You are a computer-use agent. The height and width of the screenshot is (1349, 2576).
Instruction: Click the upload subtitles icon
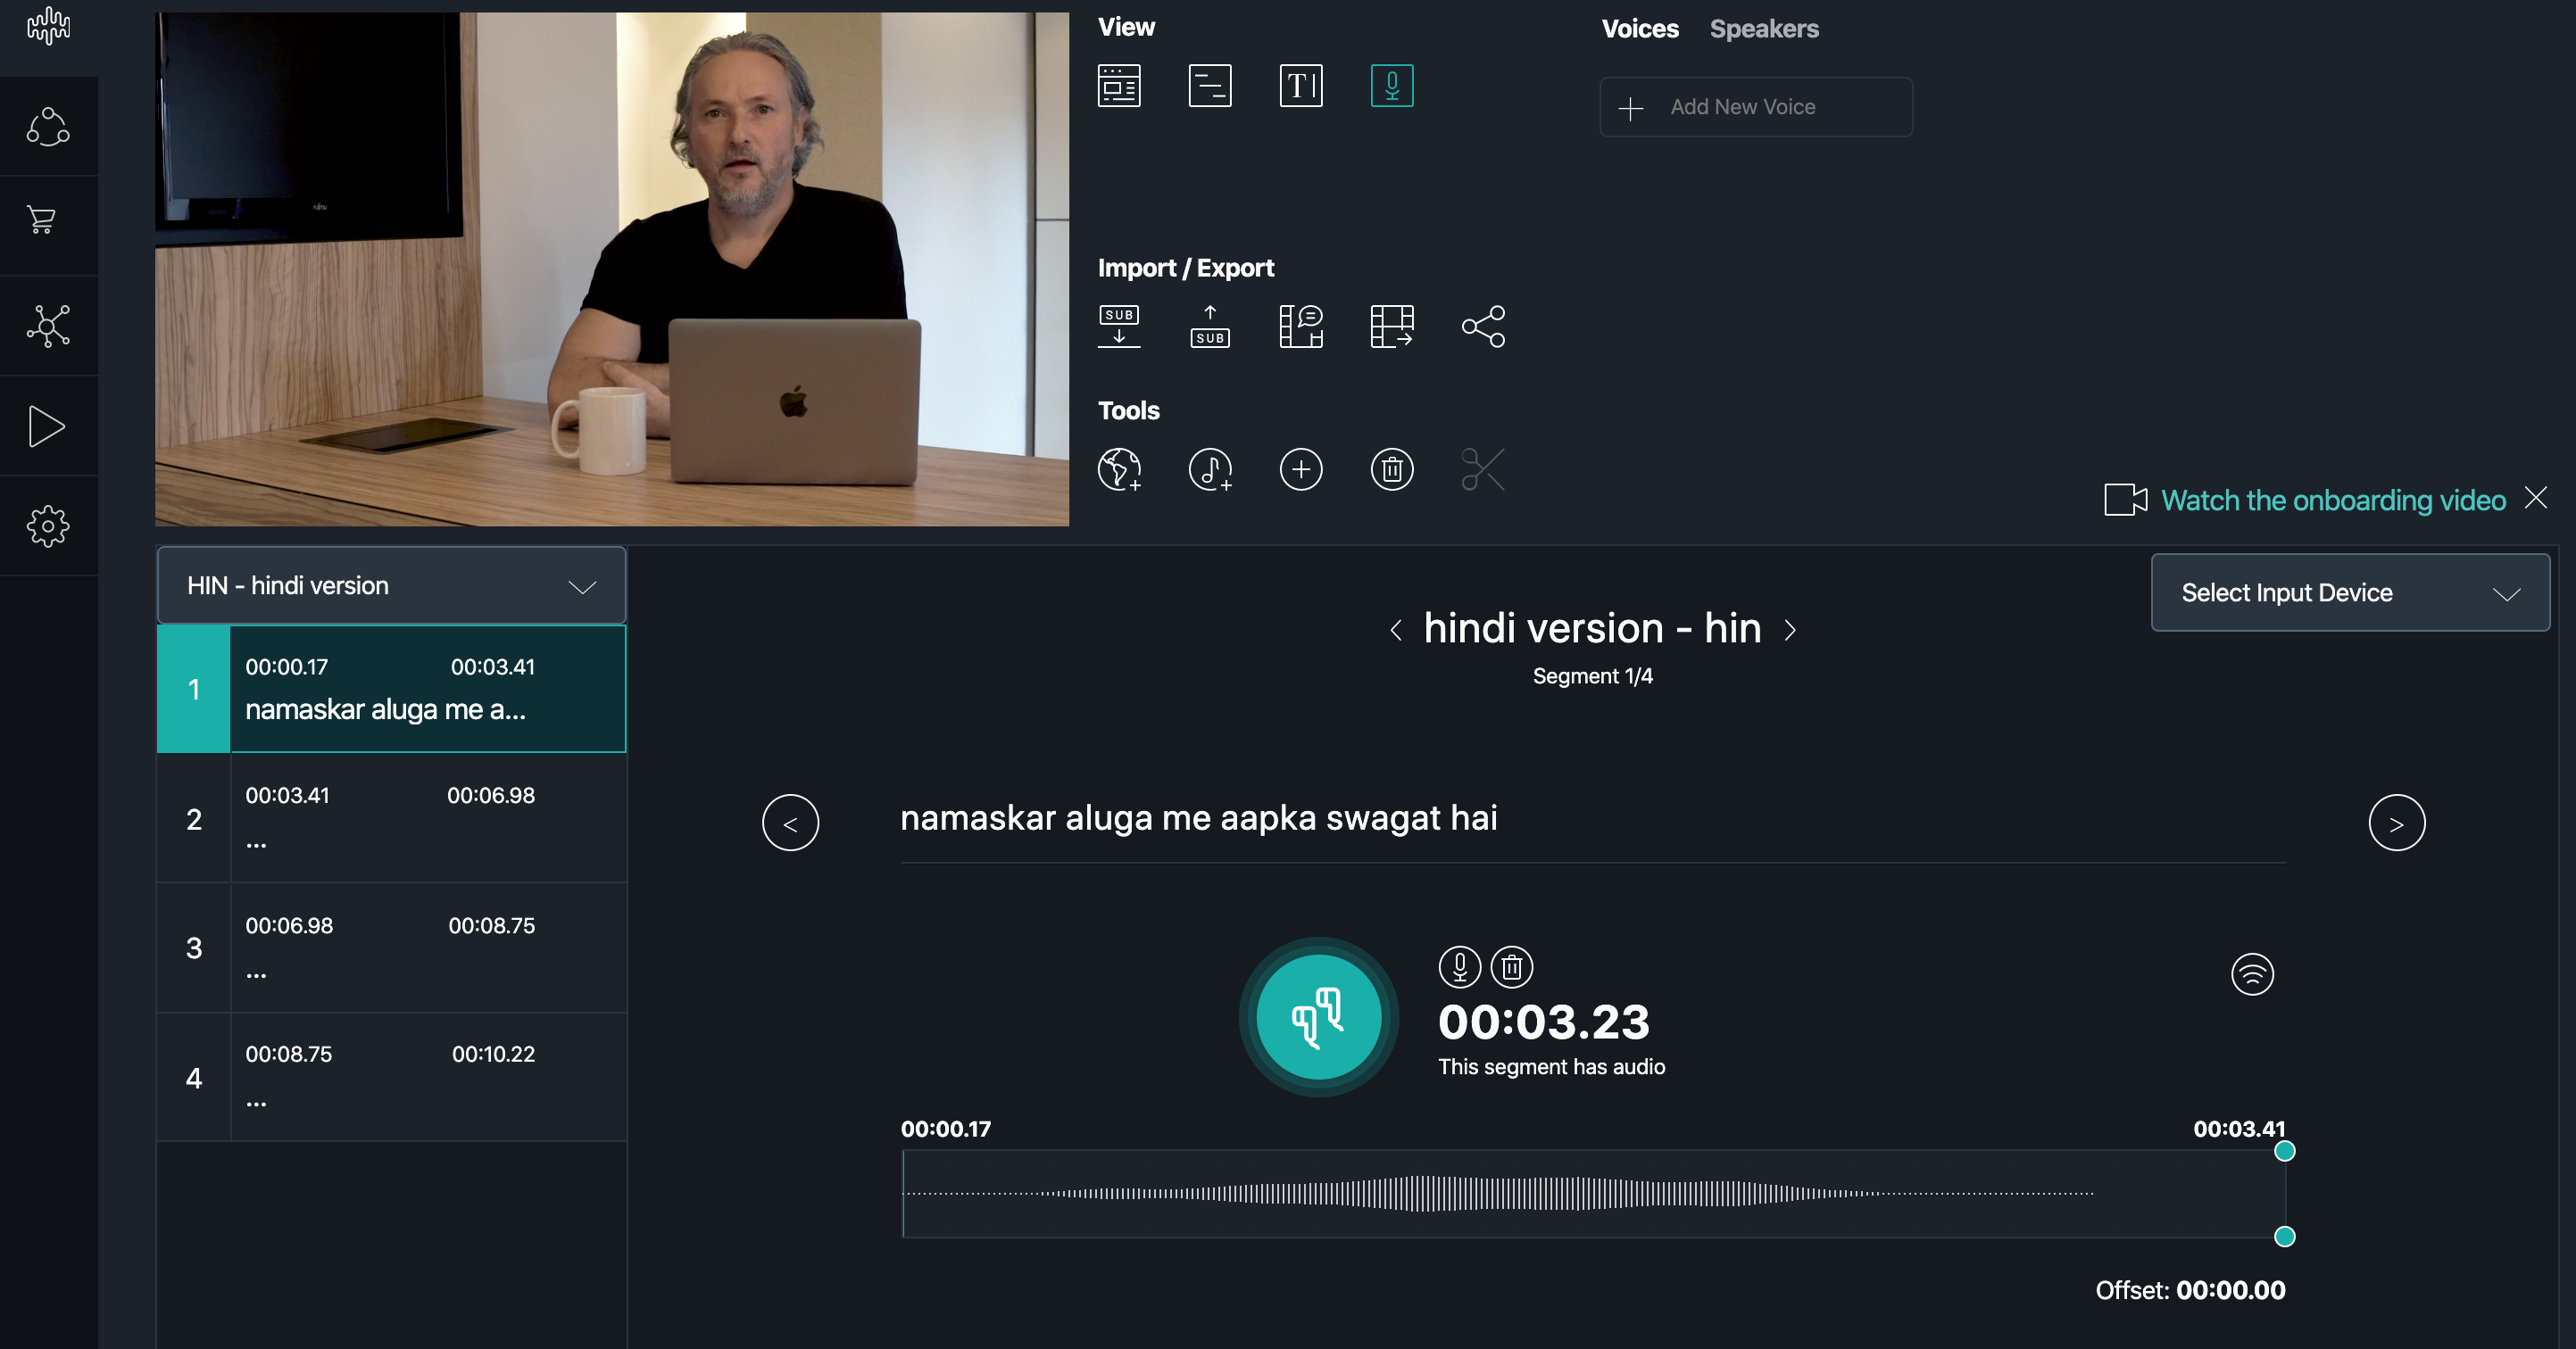click(x=1210, y=327)
